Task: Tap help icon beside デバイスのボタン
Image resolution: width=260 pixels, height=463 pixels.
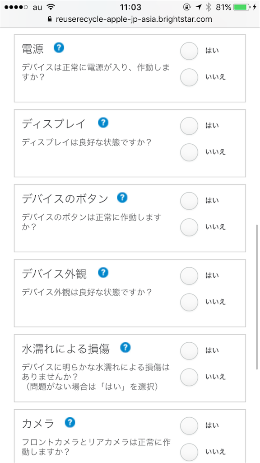Action: pyautogui.click(x=122, y=198)
